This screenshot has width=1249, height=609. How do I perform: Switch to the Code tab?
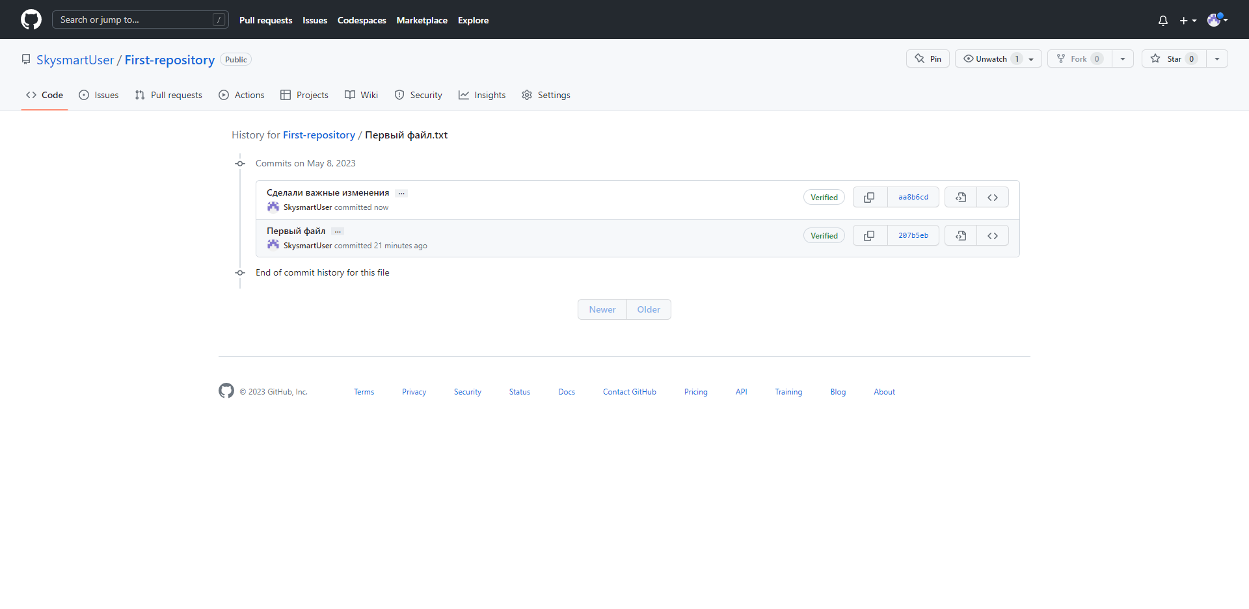pyautogui.click(x=44, y=95)
